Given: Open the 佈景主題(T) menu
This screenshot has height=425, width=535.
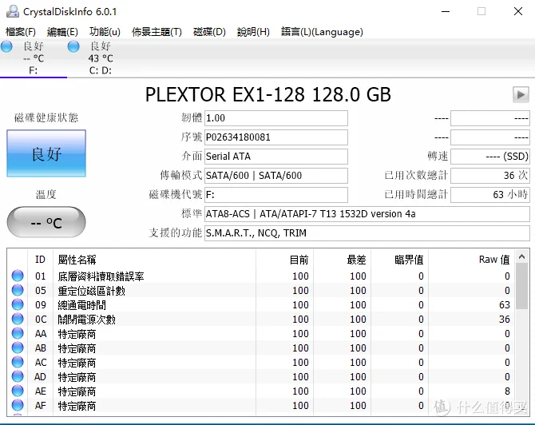Looking at the screenshot, I should pyautogui.click(x=157, y=32).
